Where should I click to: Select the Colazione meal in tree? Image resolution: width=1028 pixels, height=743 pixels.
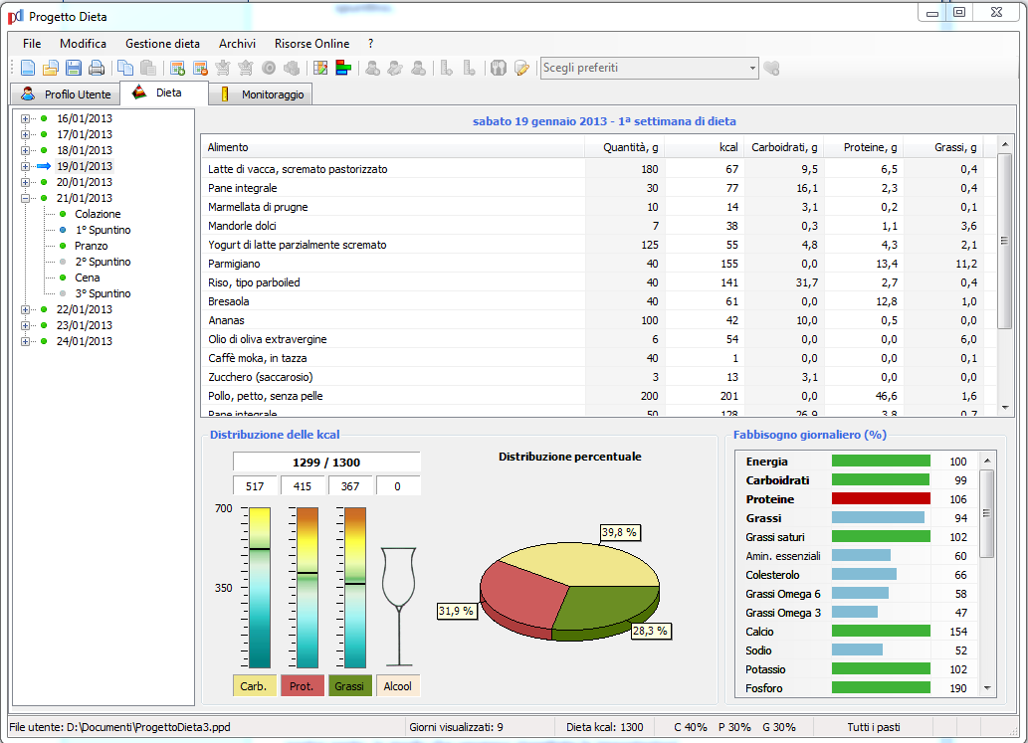(98, 214)
